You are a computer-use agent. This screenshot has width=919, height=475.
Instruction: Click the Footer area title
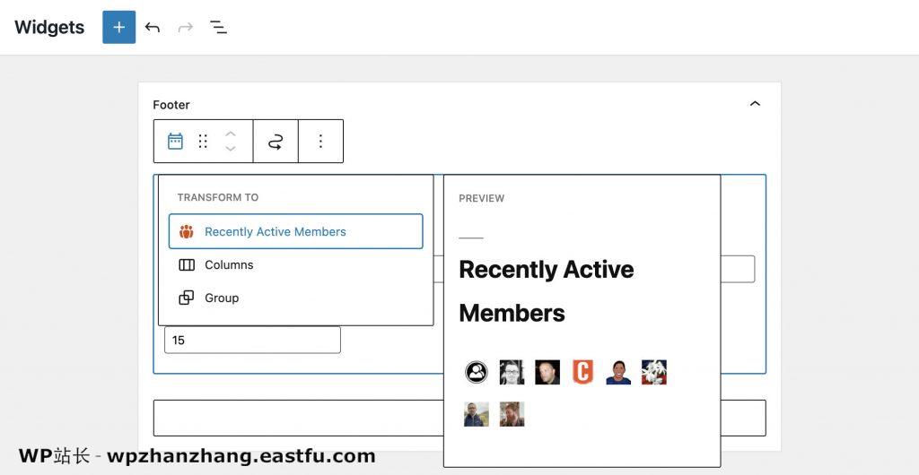171,105
